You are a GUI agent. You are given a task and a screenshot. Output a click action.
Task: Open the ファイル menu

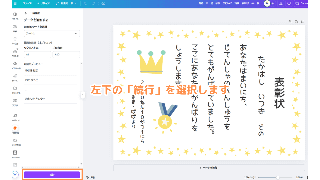27,3
